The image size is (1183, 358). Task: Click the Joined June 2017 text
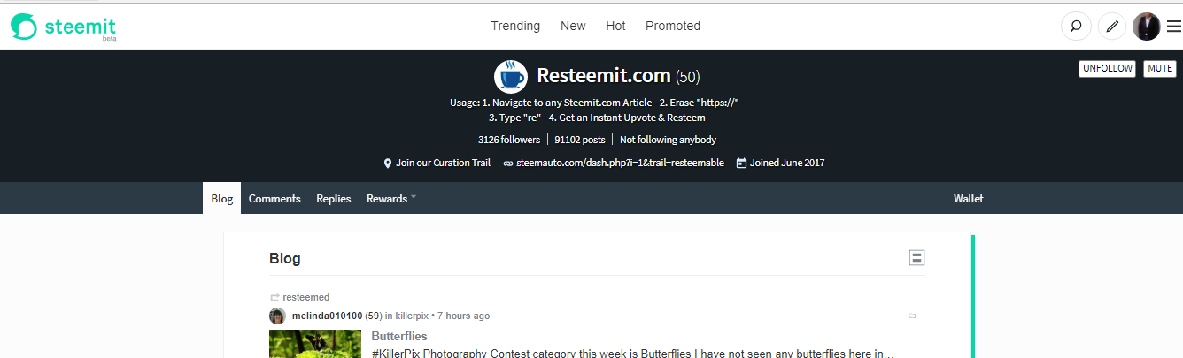(787, 164)
